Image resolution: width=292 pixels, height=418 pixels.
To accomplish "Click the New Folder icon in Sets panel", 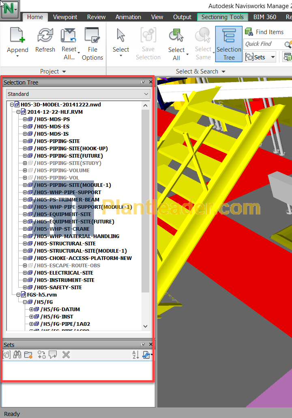I will tap(28, 355).
